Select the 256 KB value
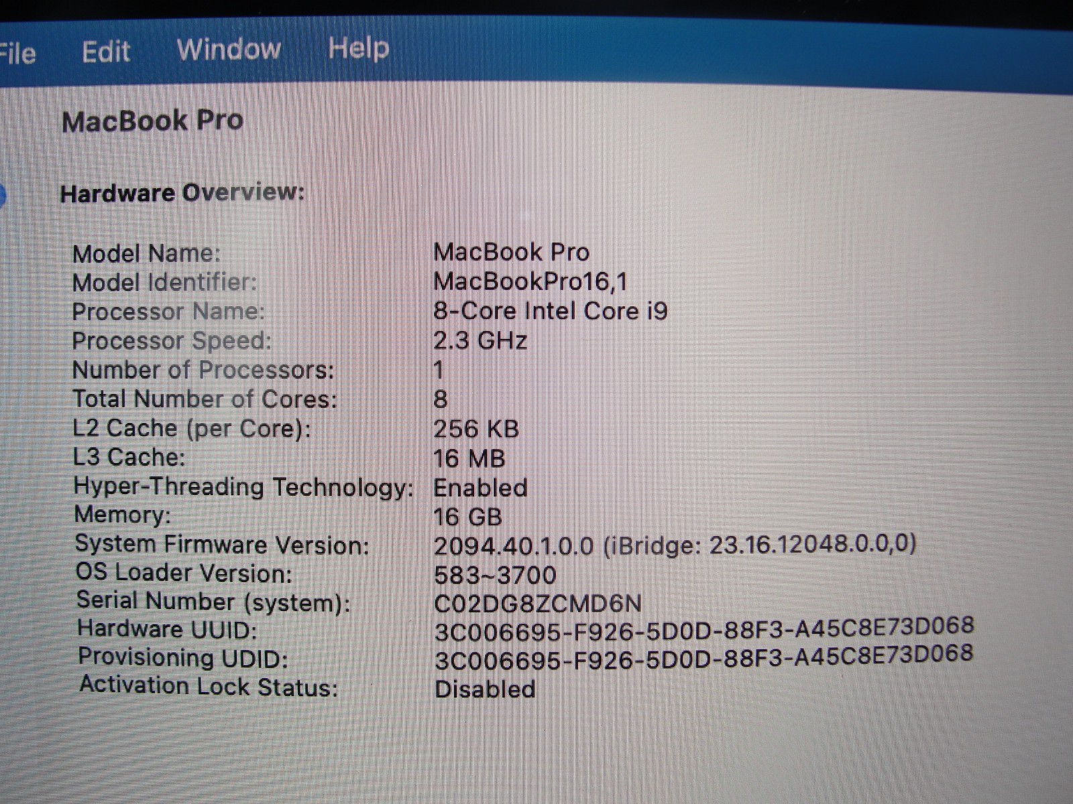 (476, 429)
